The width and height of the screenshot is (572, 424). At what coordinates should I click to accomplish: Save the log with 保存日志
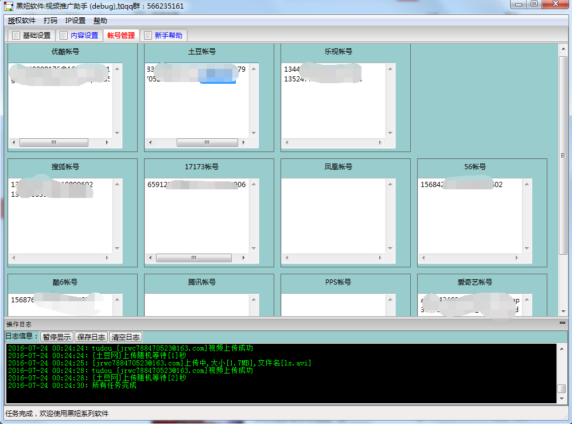91,337
